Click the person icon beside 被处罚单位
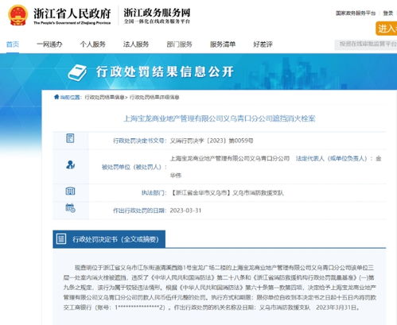 [70, 164]
